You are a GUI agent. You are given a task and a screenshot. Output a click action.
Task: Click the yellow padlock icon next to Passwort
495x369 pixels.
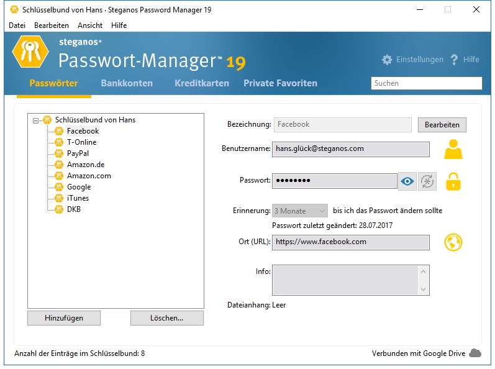point(453,181)
